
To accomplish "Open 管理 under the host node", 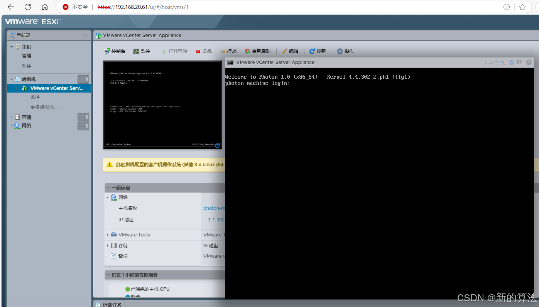I will [27, 56].
